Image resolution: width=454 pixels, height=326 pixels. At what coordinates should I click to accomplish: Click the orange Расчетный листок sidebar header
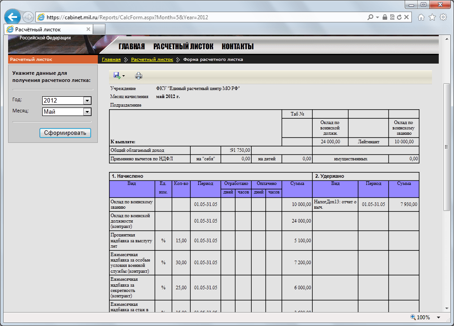[x=53, y=59]
